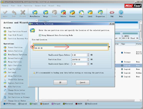
Task: Choose Set Label operation
Action: click(10, 72)
